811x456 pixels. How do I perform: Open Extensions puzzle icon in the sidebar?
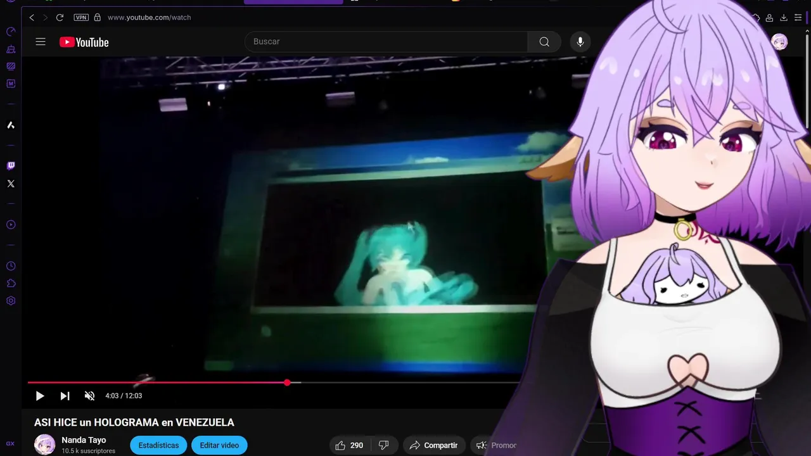[x=11, y=283]
